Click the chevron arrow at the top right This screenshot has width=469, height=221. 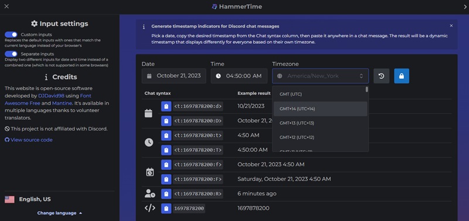point(465,7)
